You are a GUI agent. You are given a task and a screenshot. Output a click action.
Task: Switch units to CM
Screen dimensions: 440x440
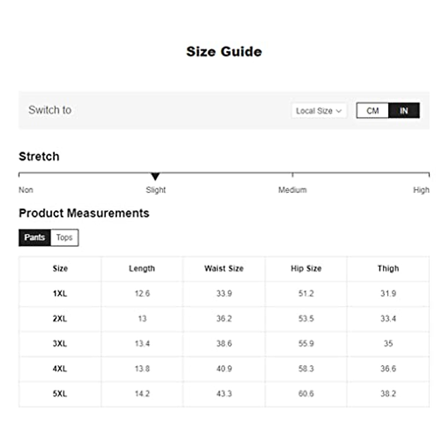(x=373, y=111)
